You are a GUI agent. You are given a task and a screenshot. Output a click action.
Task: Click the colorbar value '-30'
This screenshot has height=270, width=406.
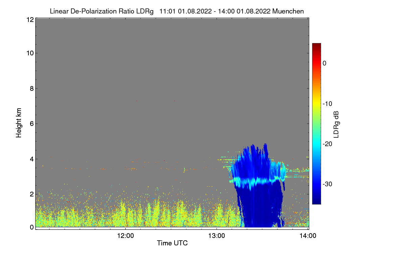pos(327,184)
